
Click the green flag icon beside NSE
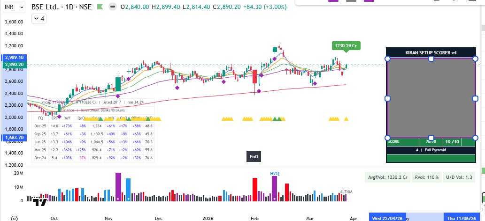100,7
